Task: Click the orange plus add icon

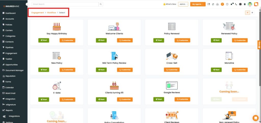Action: pos(222,4)
